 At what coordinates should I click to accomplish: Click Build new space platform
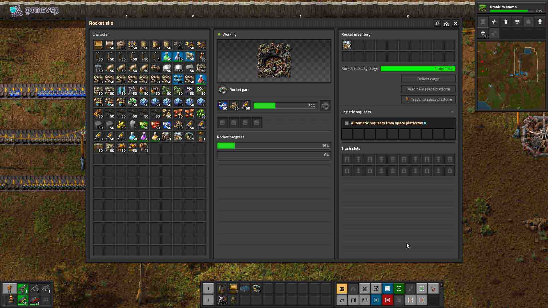tap(428, 89)
